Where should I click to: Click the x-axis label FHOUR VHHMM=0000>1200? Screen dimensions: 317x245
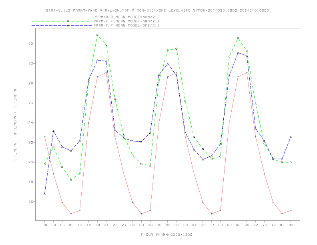[x=167, y=235]
